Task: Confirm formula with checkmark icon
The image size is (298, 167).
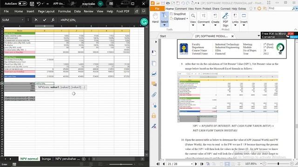Action: 45,20
